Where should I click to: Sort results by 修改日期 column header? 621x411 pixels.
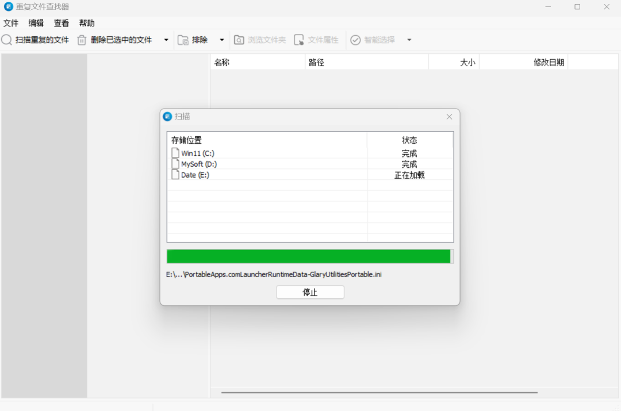click(524, 62)
